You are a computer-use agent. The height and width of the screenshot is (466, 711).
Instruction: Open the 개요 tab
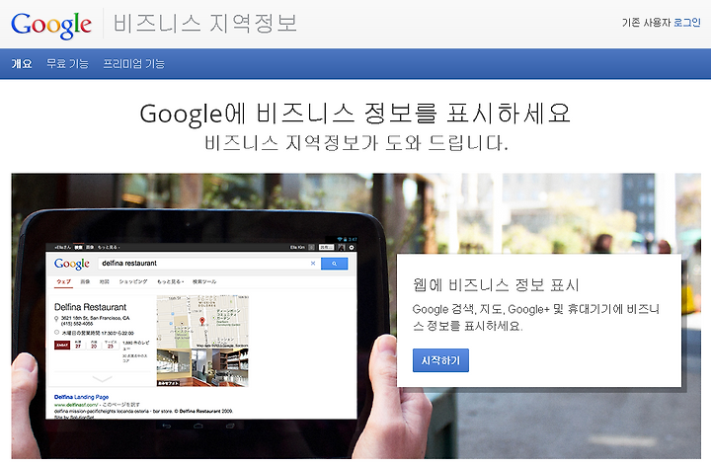tap(22, 64)
